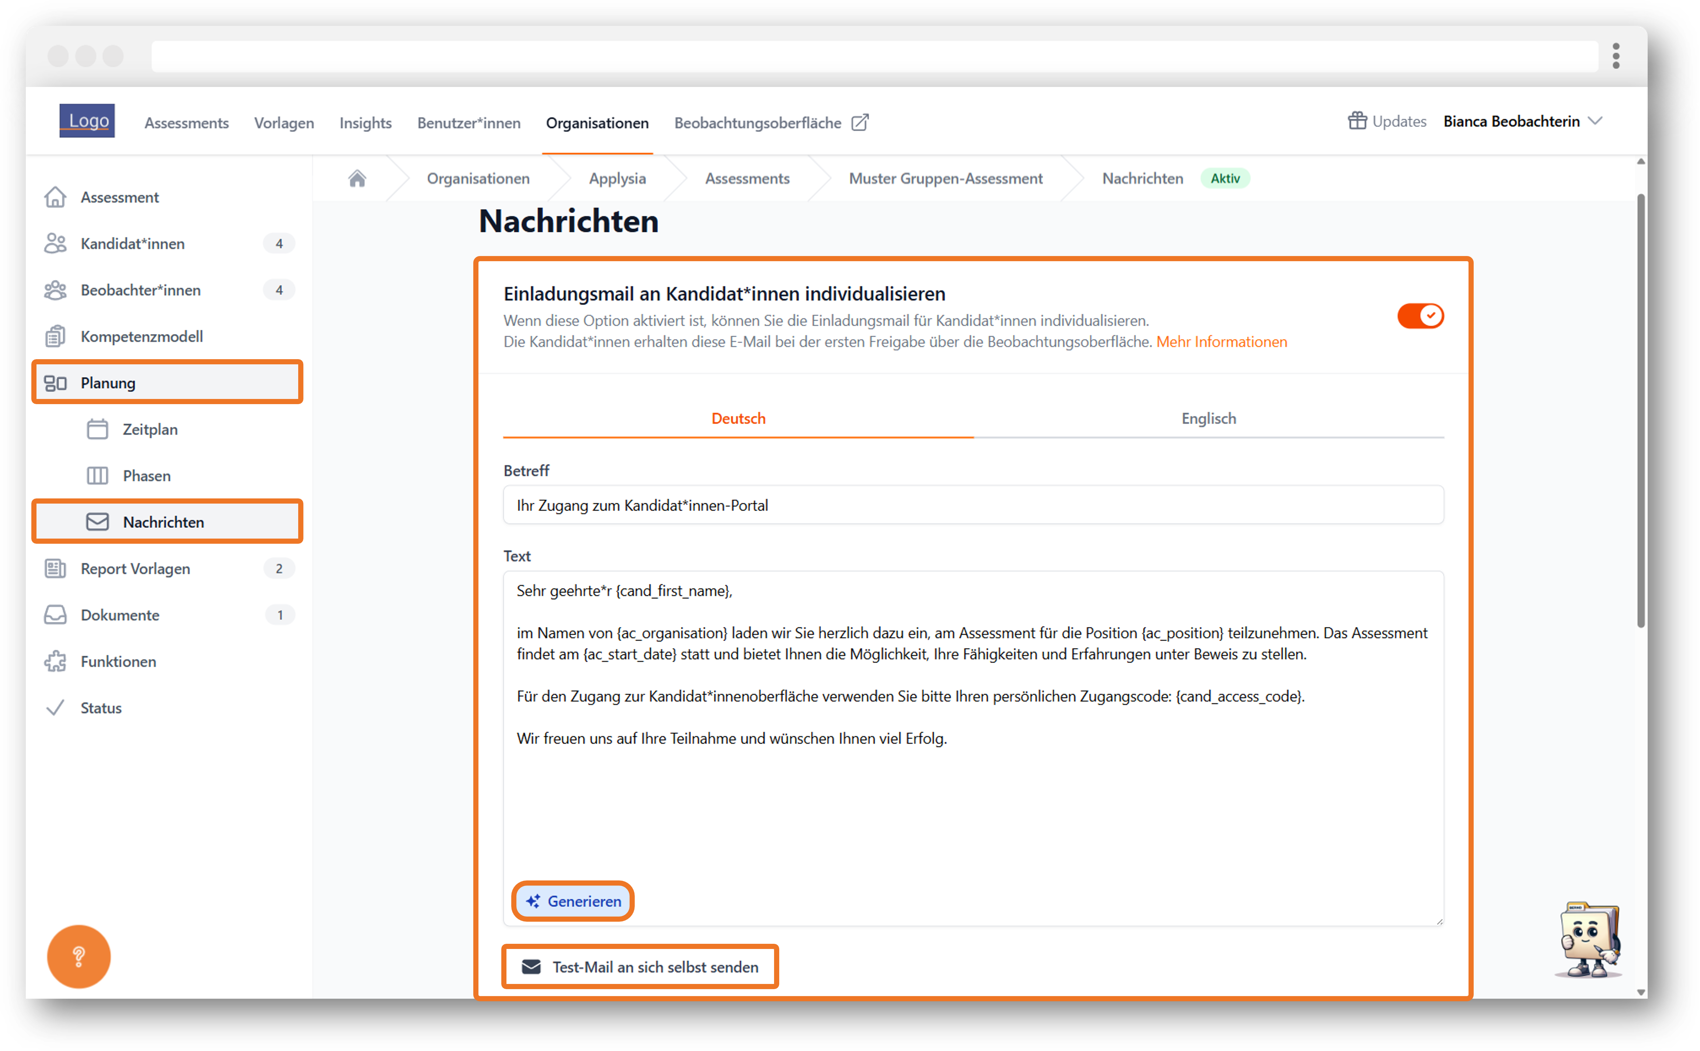Image resolution: width=1700 pixels, height=1051 pixels.
Task: Select Organisationen in the top navigation
Action: click(x=597, y=122)
